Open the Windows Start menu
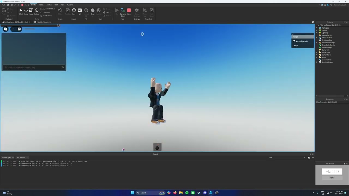 point(132,193)
